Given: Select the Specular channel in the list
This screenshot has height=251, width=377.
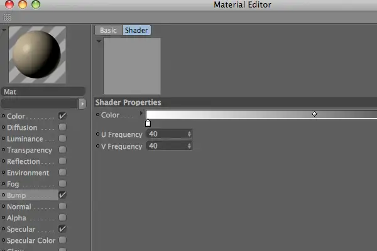Looking at the screenshot, I should pos(21,229).
